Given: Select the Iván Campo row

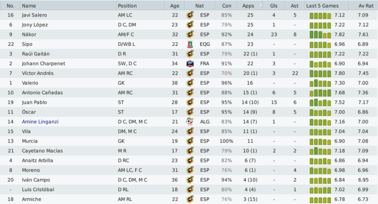Looking at the screenshot, I should tap(189, 180).
